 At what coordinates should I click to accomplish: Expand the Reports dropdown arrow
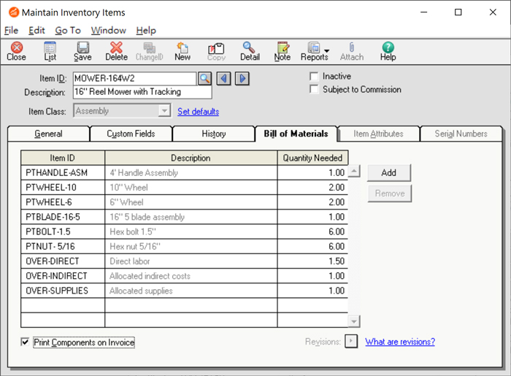326,51
